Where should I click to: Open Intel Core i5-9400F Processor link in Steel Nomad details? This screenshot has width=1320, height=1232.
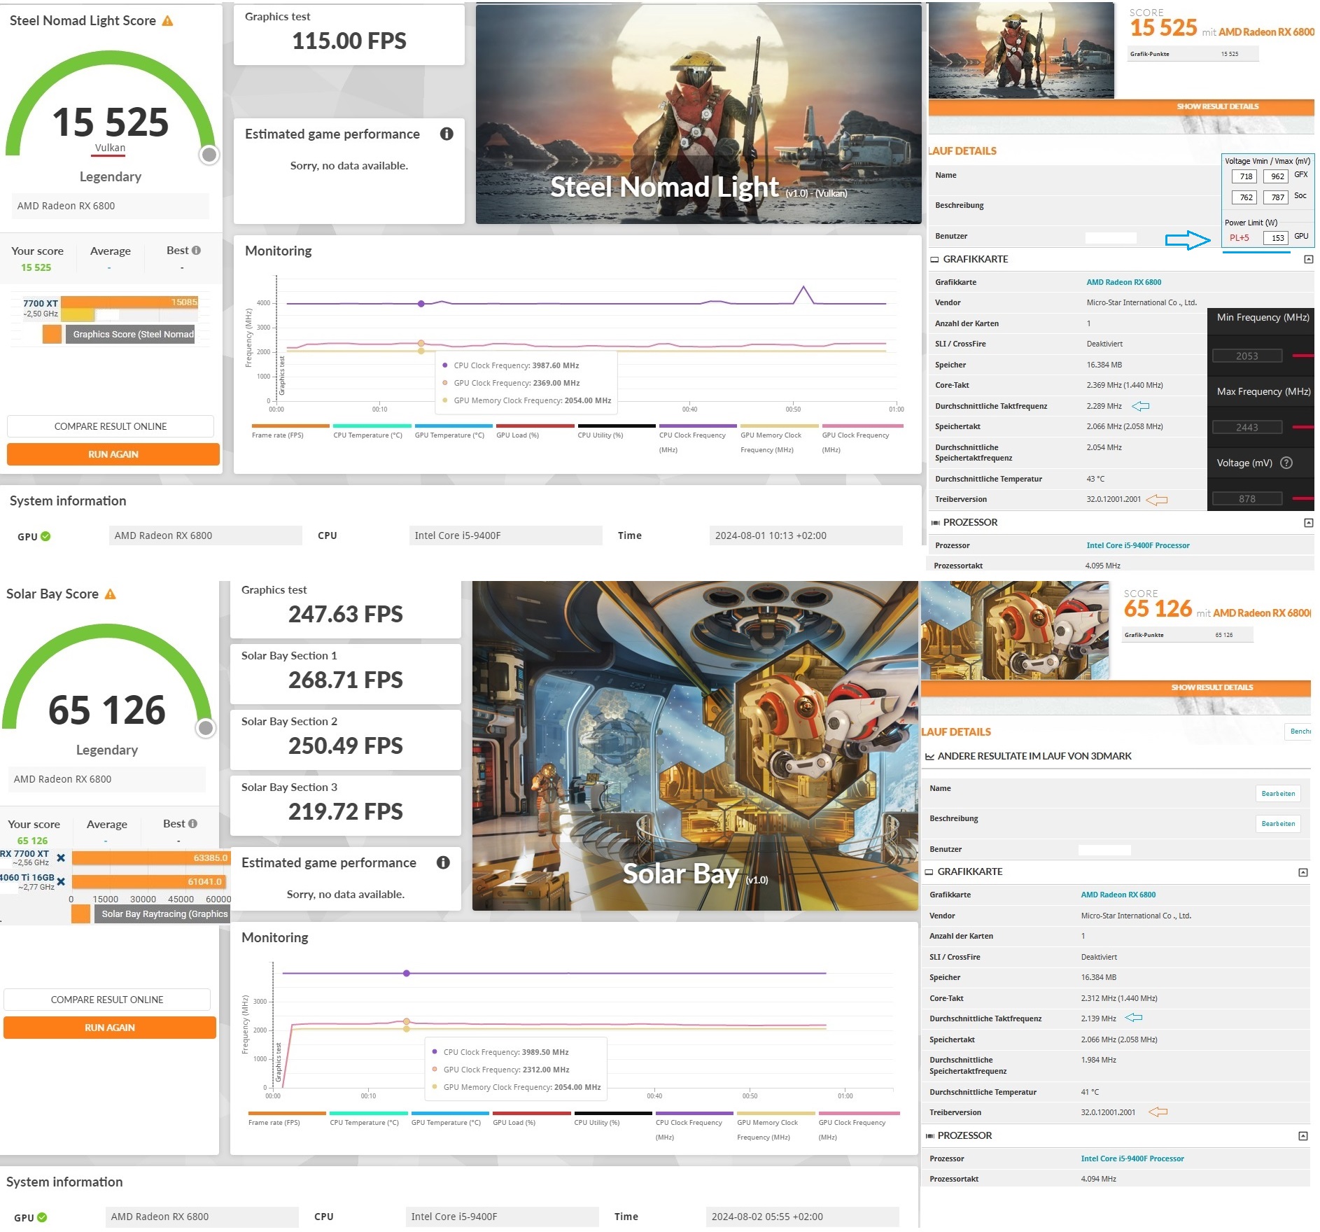1137,546
